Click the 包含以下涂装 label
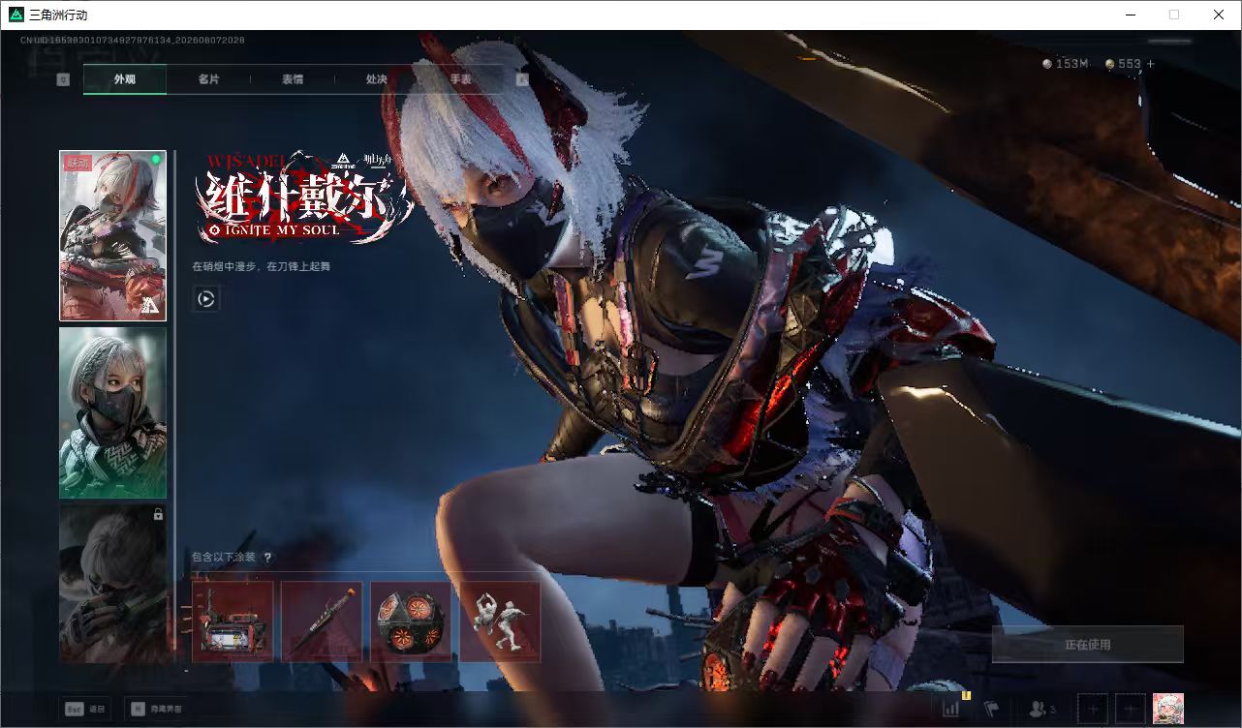Image resolution: width=1242 pixels, height=728 pixels. 224,558
